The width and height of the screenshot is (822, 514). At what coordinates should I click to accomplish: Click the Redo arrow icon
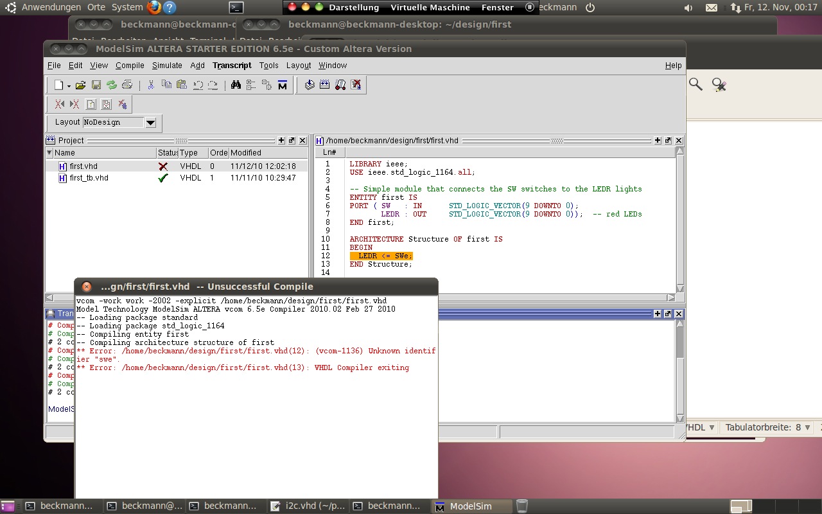pyautogui.click(x=213, y=85)
